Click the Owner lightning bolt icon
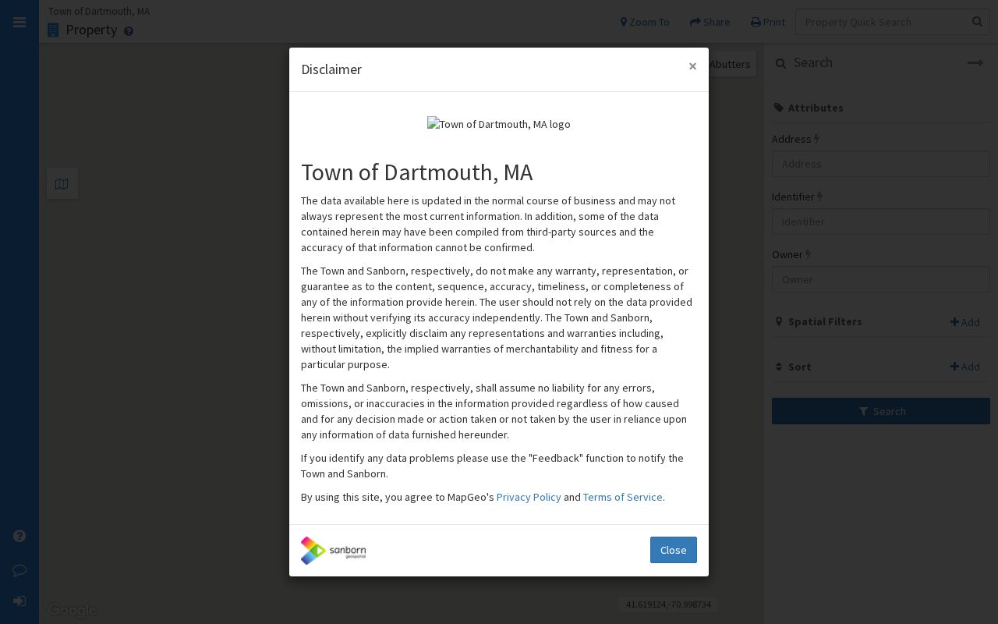998x624 pixels. 808,254
